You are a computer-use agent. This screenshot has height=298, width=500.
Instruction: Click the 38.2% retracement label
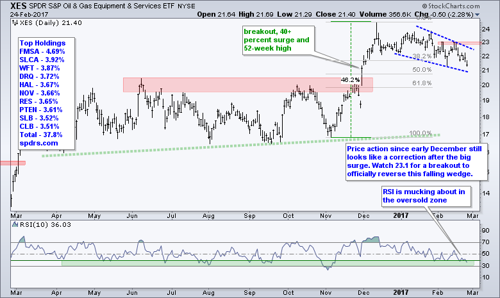(422, 56)
